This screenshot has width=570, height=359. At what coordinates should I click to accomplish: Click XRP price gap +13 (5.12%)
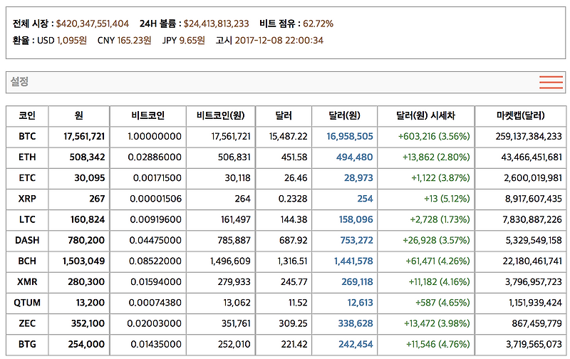pyautogui.click(x=447, y=199)
